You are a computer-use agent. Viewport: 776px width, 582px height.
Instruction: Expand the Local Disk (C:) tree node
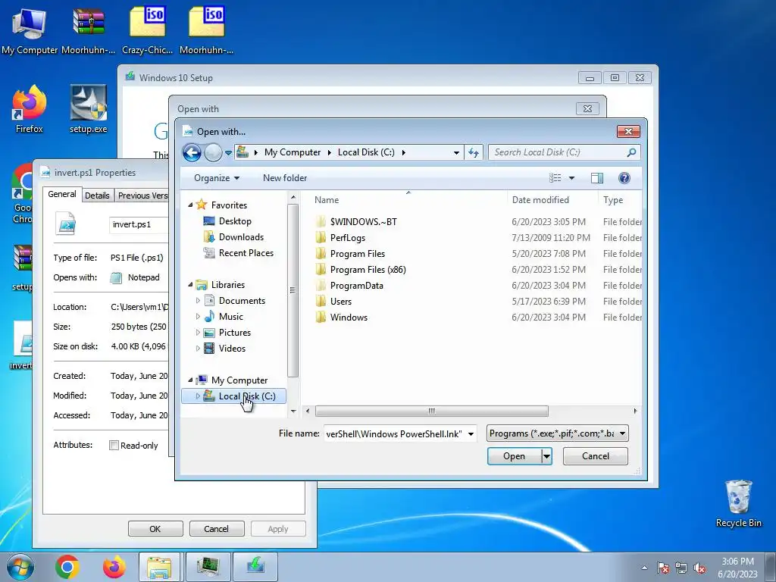198,396
